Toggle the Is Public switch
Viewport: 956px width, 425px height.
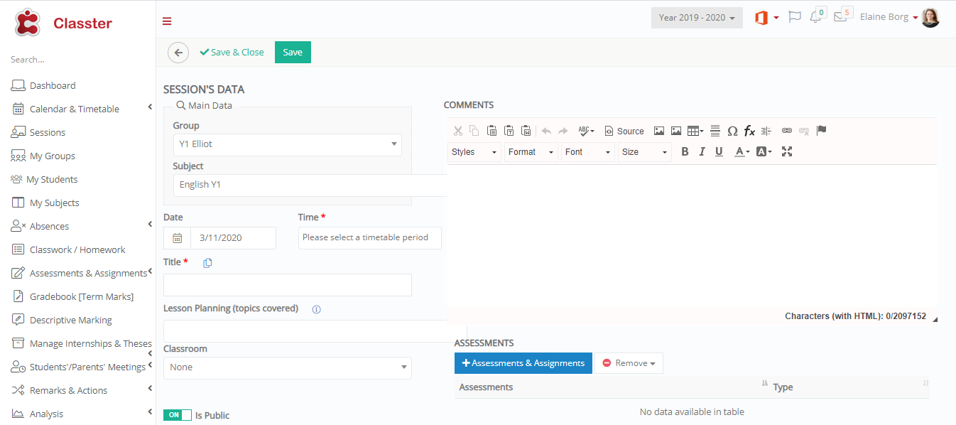click(x=178, y=415)
